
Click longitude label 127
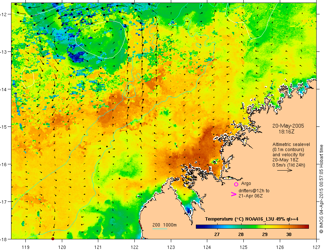click(x=316, y=247)
